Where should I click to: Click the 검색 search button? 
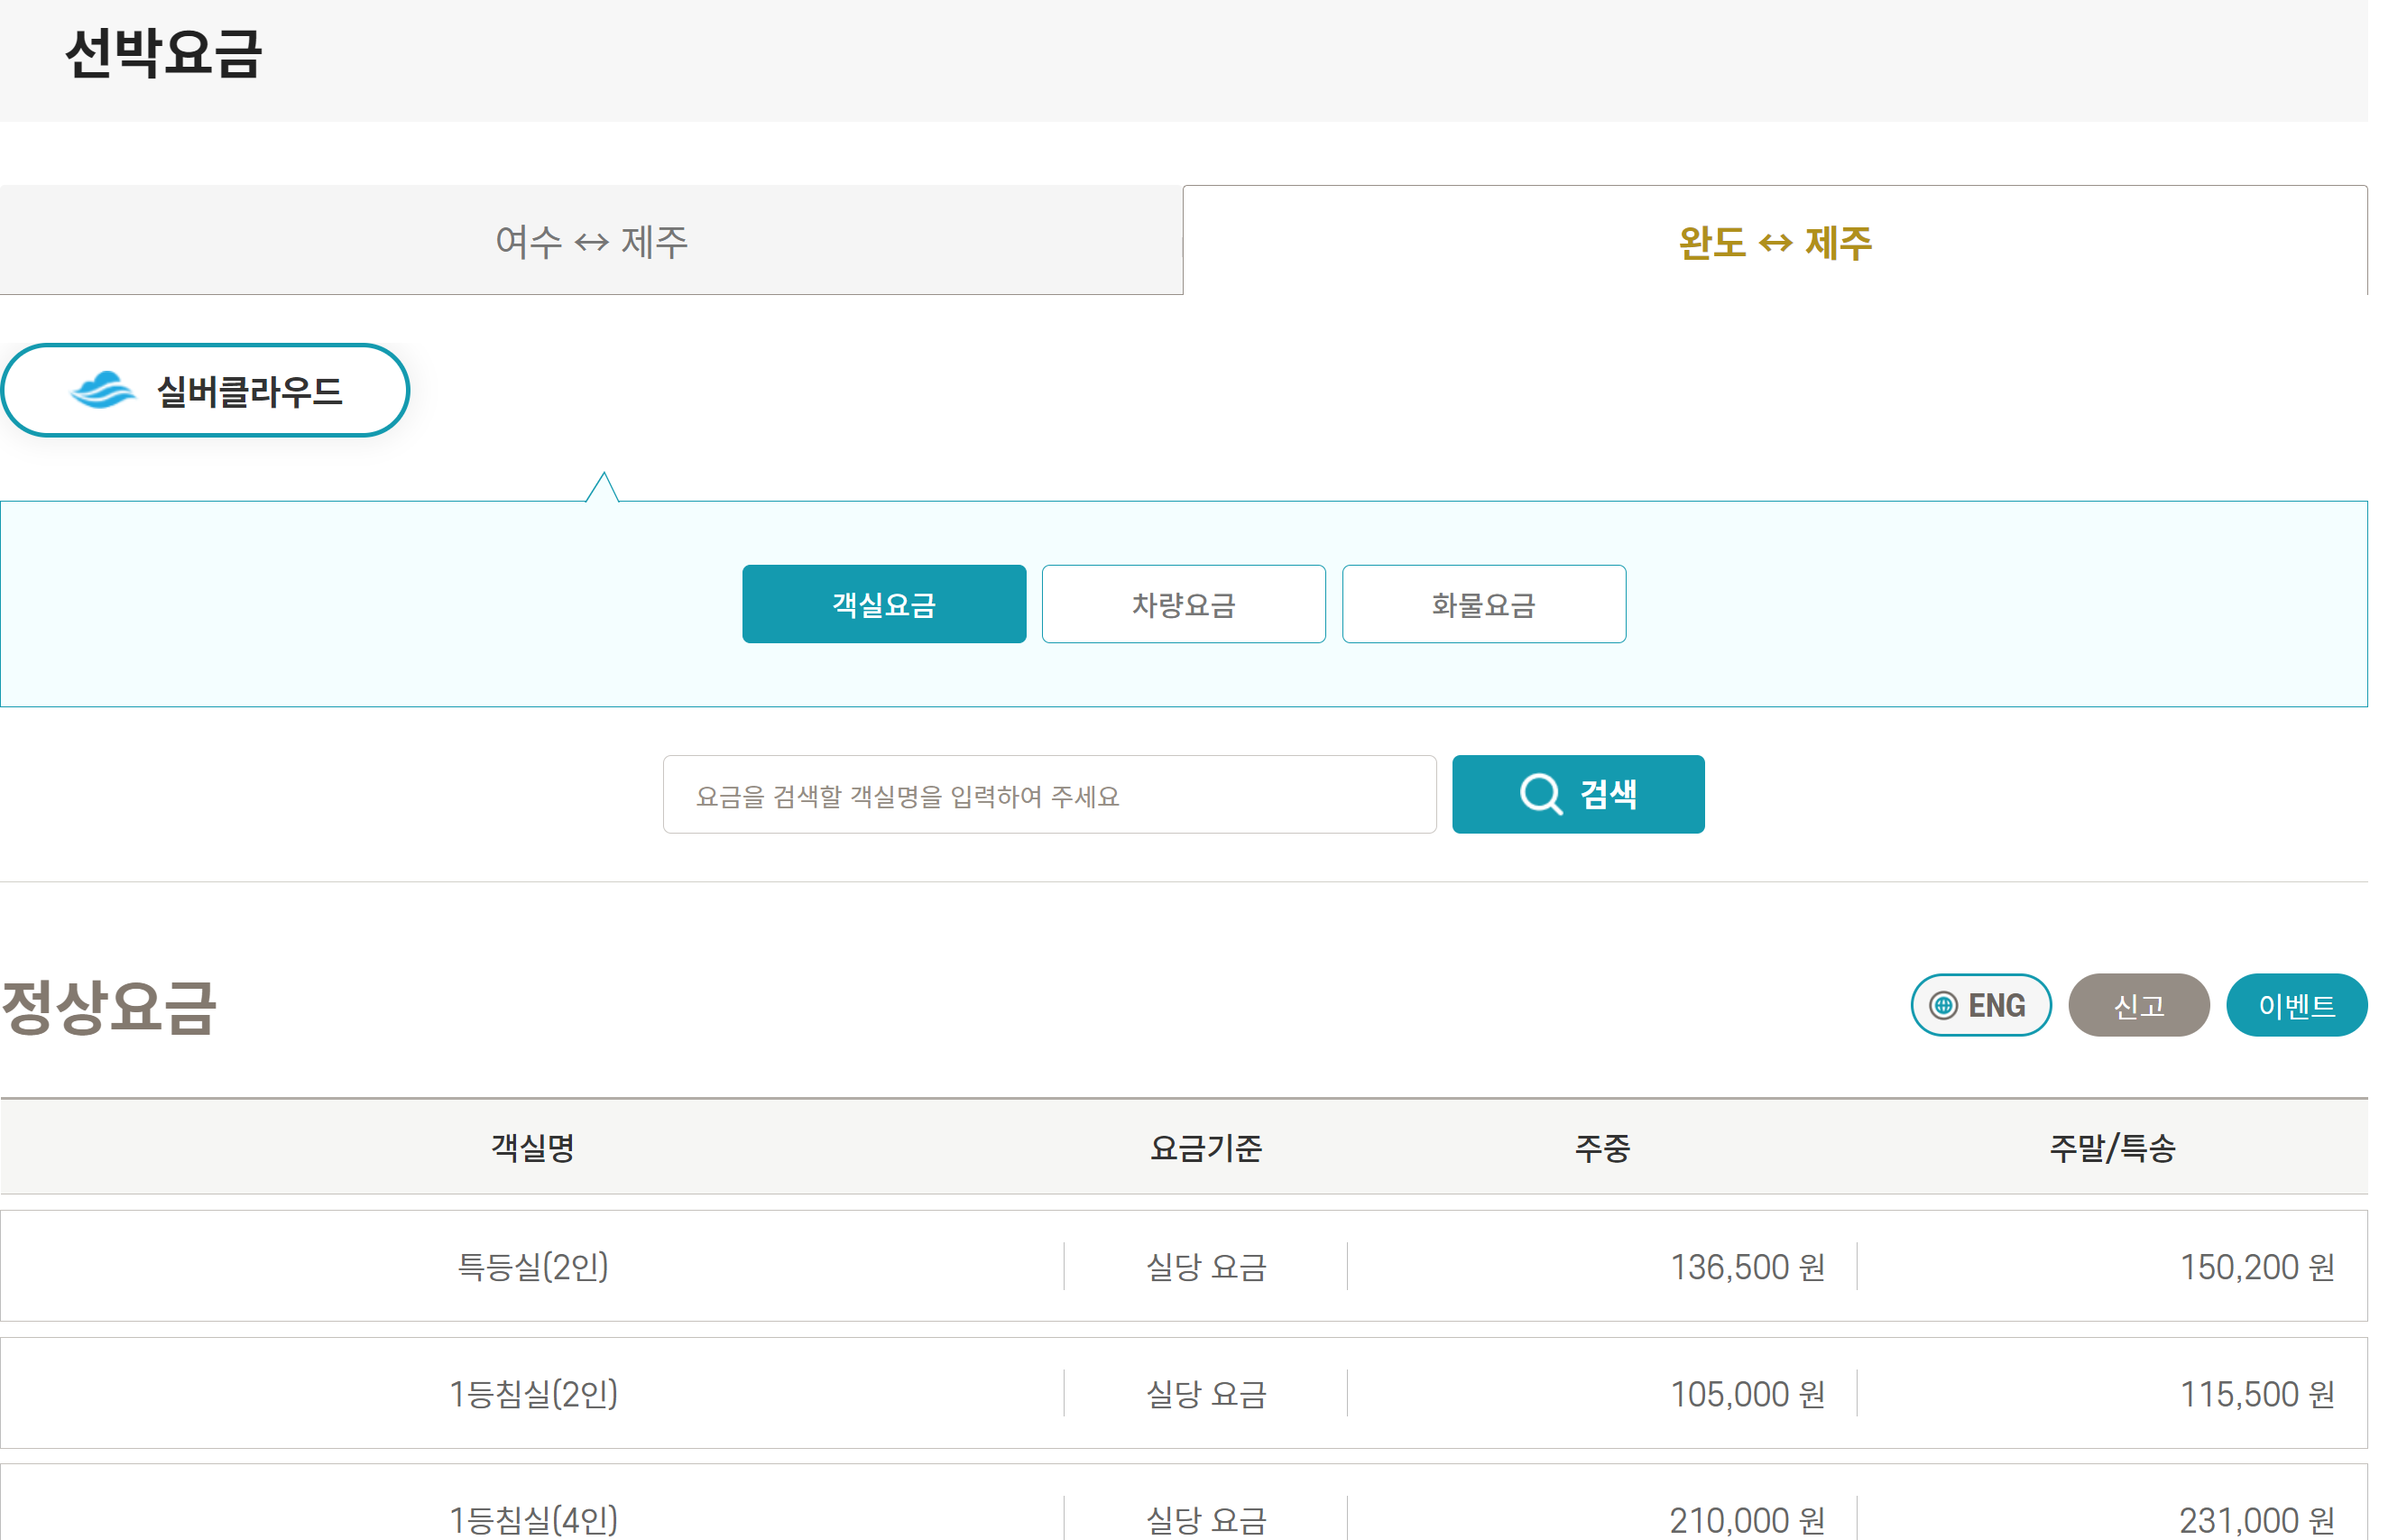pos(1578,795)
